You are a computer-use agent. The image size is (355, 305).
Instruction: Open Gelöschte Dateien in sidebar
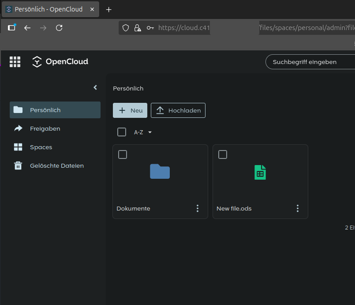point(56,166)
